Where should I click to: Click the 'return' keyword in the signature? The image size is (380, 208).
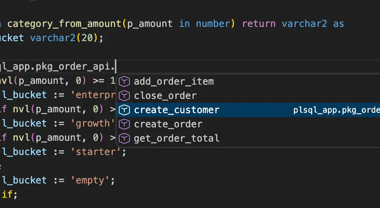(x=258, y=24)
